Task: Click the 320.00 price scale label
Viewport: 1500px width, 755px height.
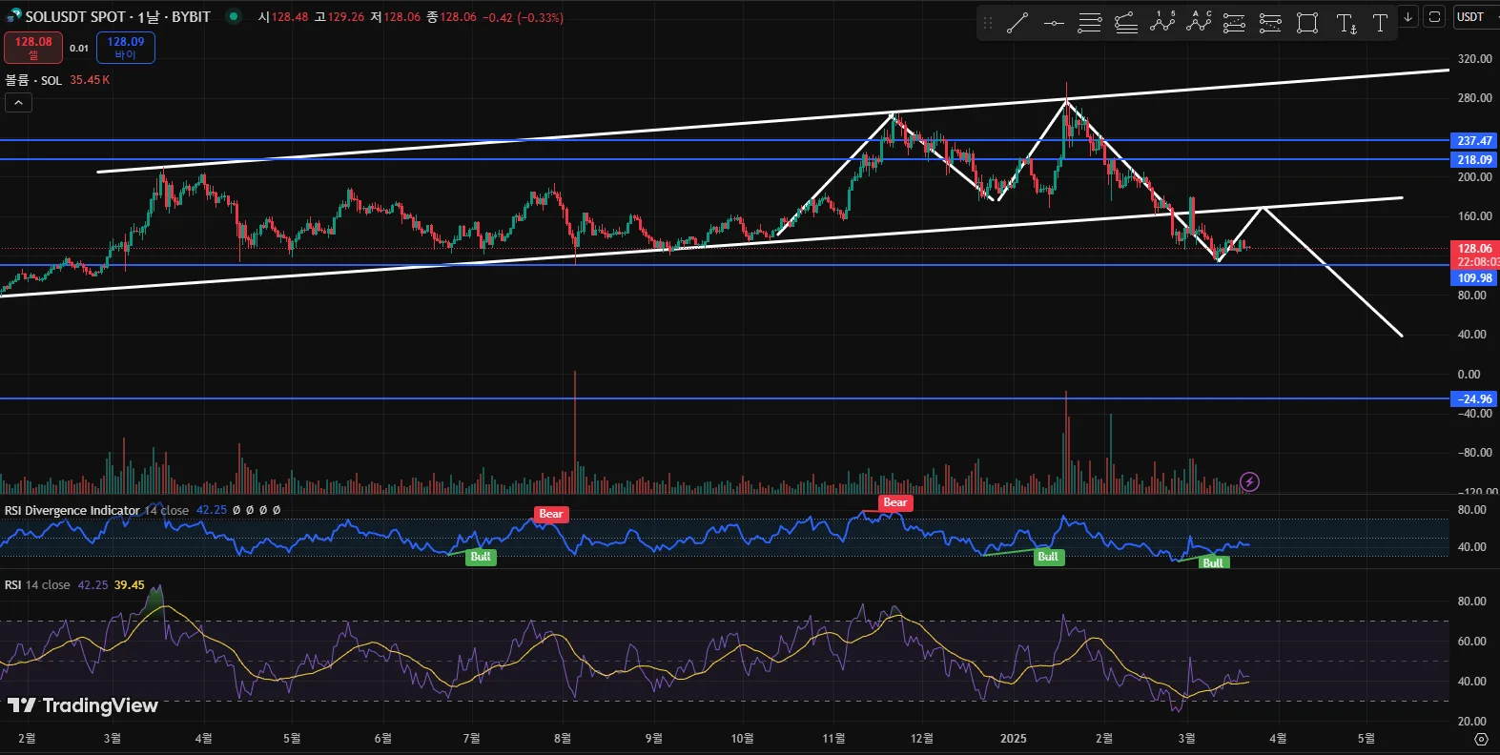Action: (x=1474, y=59)
